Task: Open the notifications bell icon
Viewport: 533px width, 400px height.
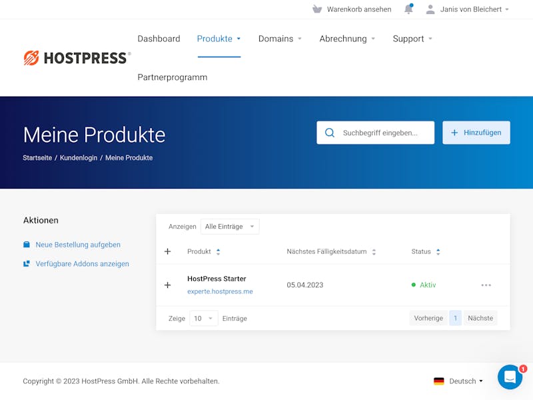Action: tap(408, 9)
